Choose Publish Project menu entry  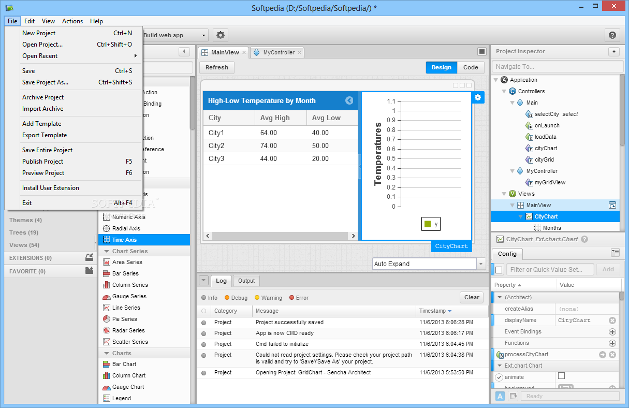[74, 162]
